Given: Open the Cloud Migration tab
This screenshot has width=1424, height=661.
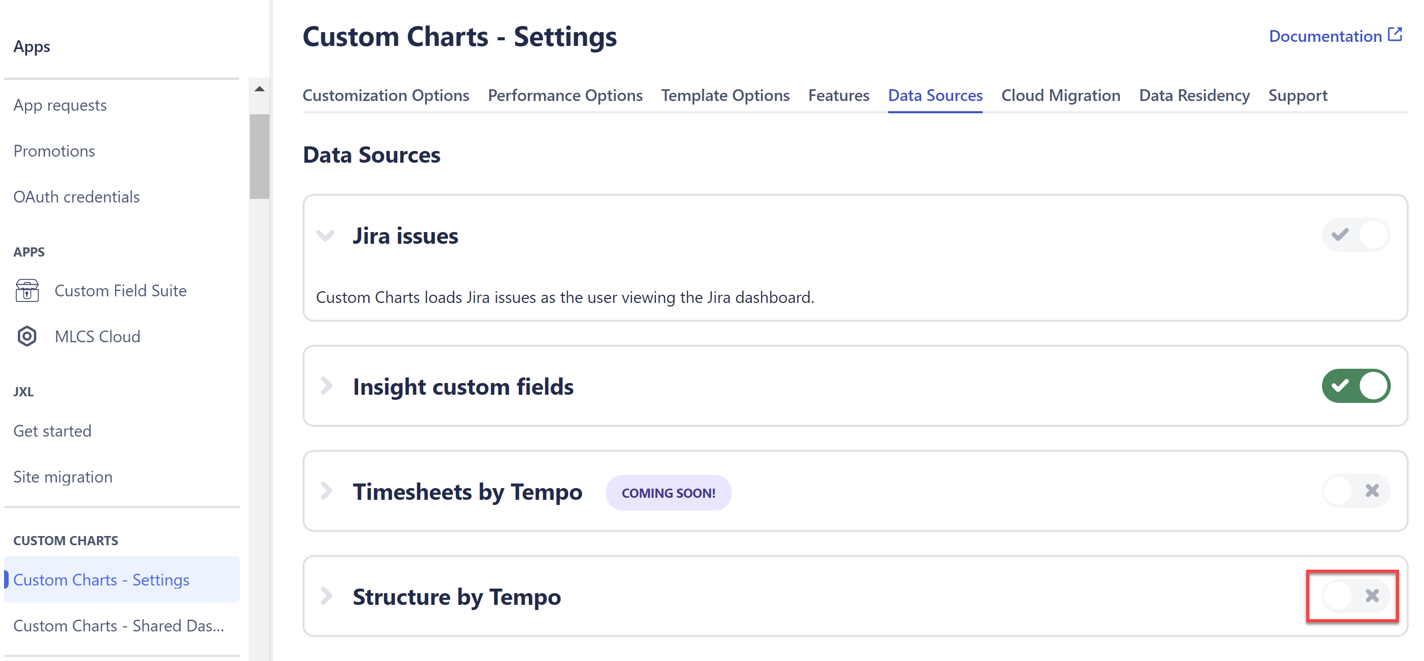Looking at the screenshot, I should (x=1060, y=95).
